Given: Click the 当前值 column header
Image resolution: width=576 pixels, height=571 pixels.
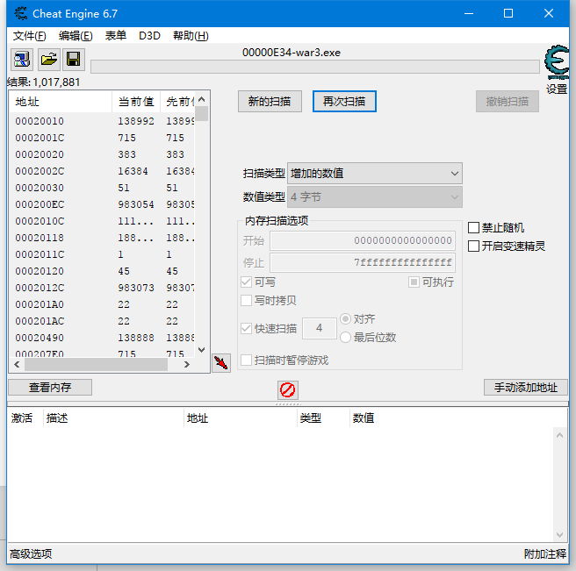Looking at the screenshot, I should click(136, 102).
